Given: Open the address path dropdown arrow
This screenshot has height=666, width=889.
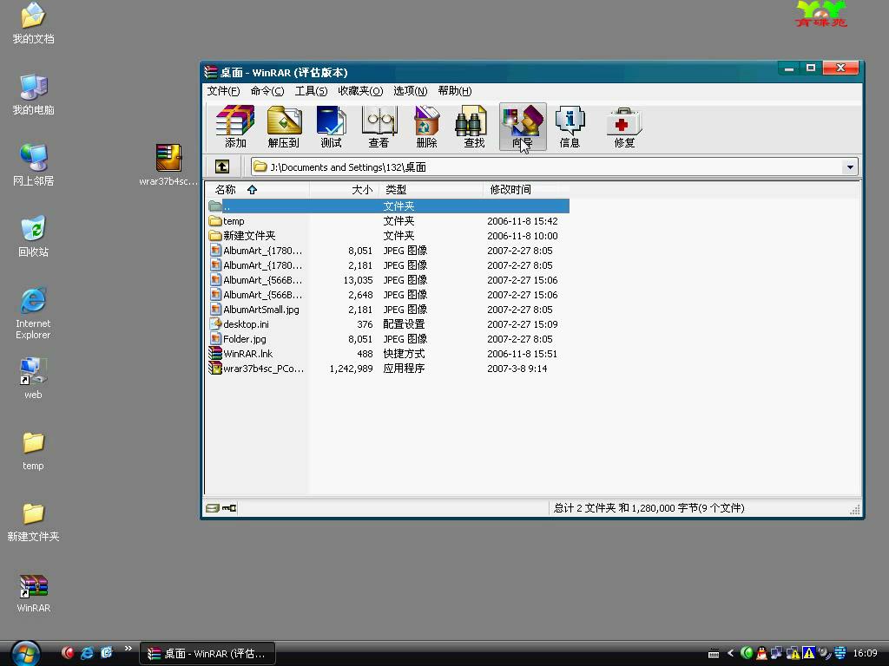Looking at the screenshot, I should pos(850,167).
